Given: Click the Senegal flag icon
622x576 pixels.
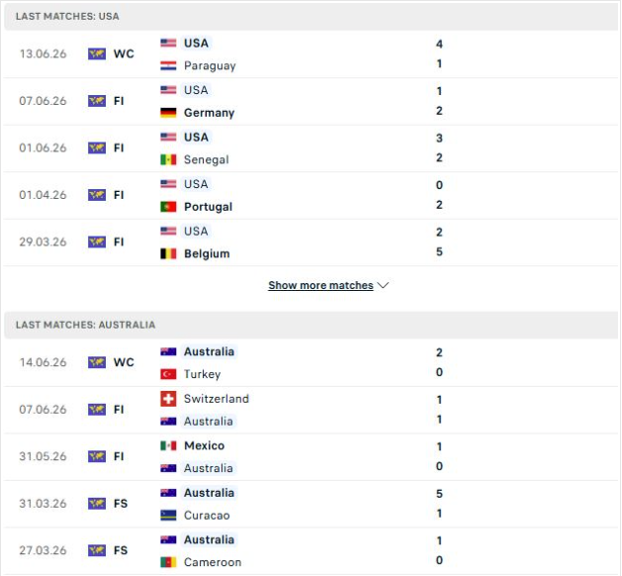Looking at the screenshot, I should pyautogui.click(x=168, y=159).
